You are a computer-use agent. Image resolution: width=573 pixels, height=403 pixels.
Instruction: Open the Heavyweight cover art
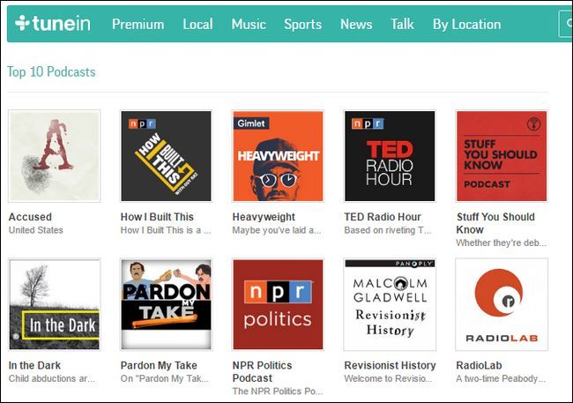[x=278, y=156]
